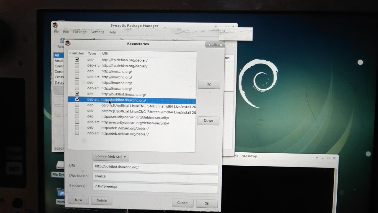Select the deb http://buildbot.linuxcnc.org/ row URI
This screenshot has height=213, width=378.
(x=124, y=94)
